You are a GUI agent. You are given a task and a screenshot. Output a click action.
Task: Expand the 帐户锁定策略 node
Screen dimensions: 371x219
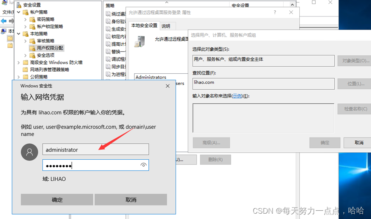click(x=25, y=26)
